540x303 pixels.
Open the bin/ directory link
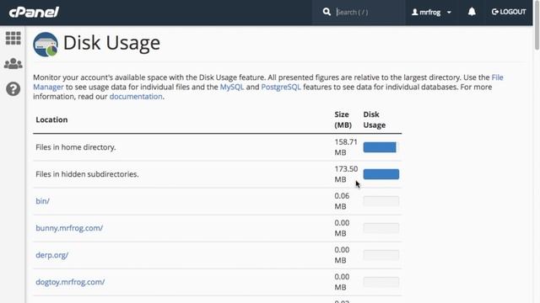coord(43,201)
